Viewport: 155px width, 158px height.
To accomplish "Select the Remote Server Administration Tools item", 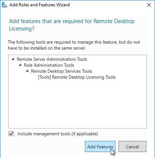I will (52, 59).
